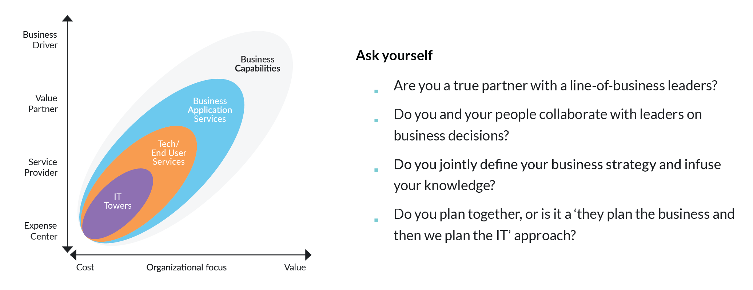
Task: Click the Business Driver axis label
Action: 40,40
